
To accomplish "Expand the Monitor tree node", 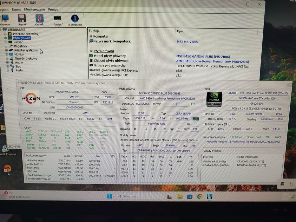I will coord(7,54).
